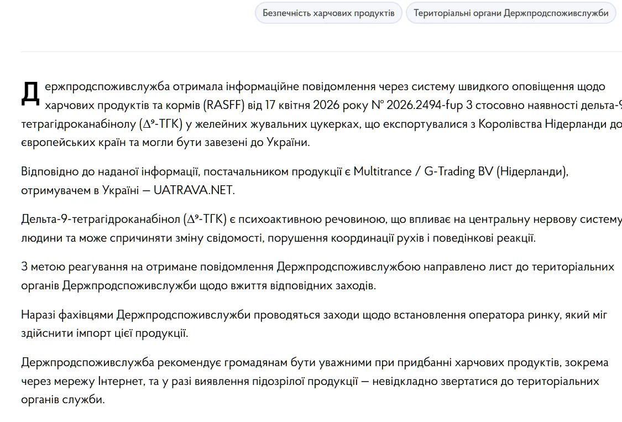622x422 pixels.
Task: Click the text 'Королівства Нідерланди'
Action: pyautogui.click(x=543, y=124)
